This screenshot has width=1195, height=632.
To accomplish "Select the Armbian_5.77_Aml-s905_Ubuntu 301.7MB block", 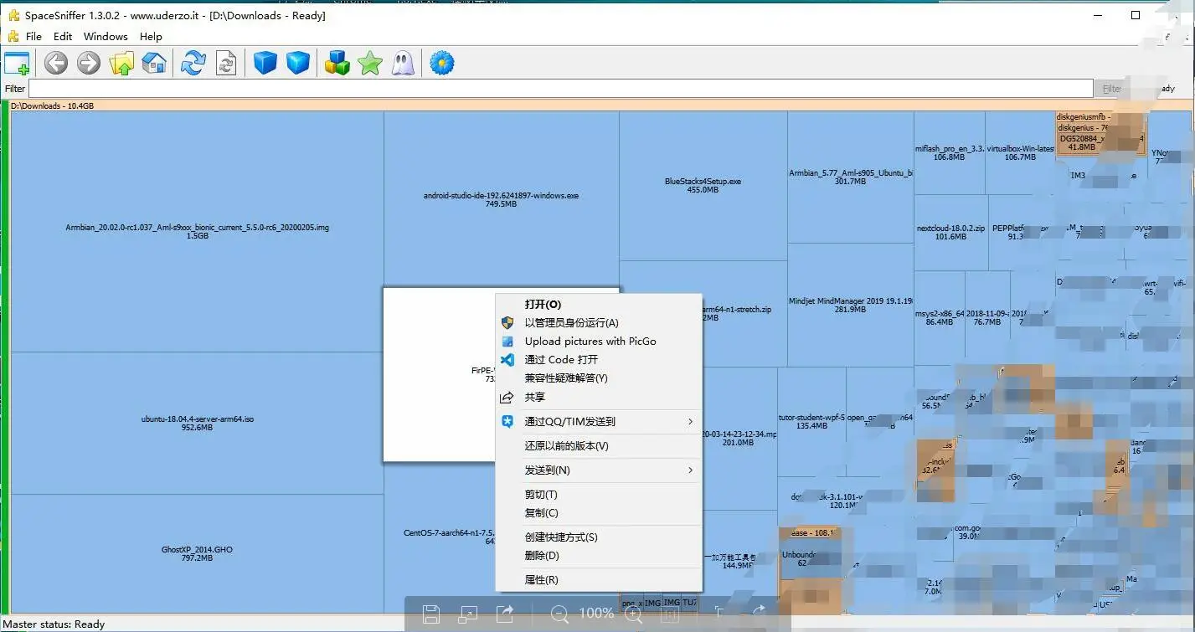I will [x=850, y=177].
